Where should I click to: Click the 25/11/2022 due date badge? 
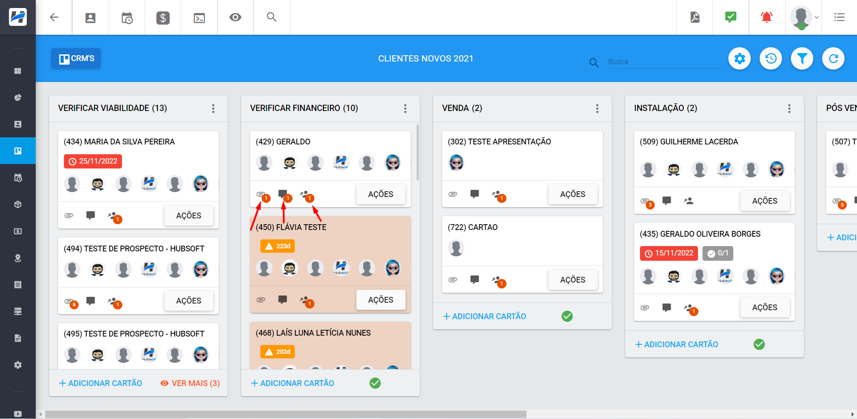click(x=93, y=161)
